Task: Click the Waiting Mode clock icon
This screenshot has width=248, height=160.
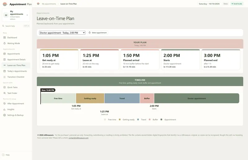Action: tap(4, 43)
